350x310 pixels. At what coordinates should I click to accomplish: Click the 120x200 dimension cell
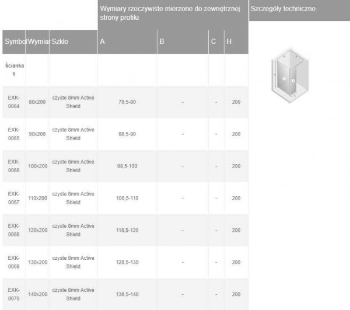point(38,231)
